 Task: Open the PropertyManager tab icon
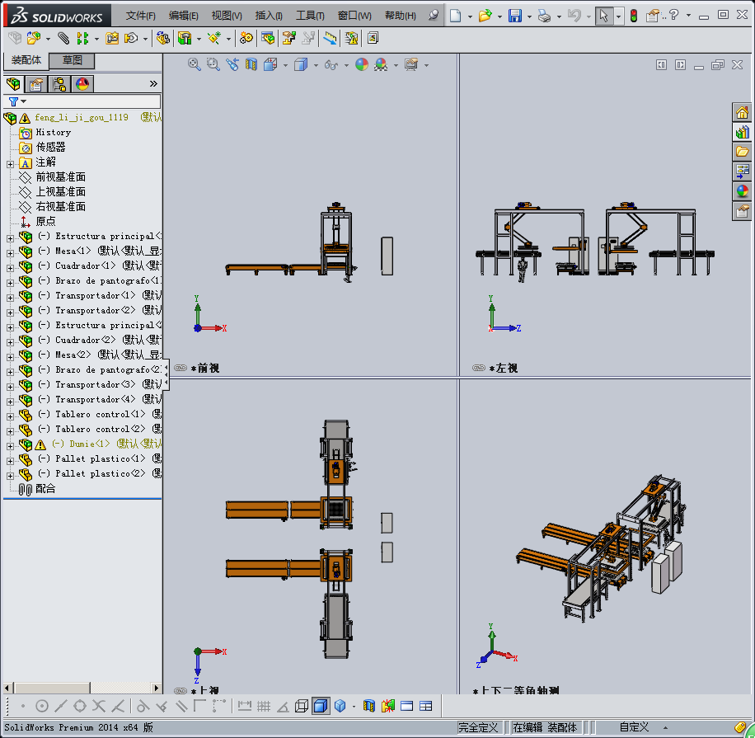[x=36, y=84]
